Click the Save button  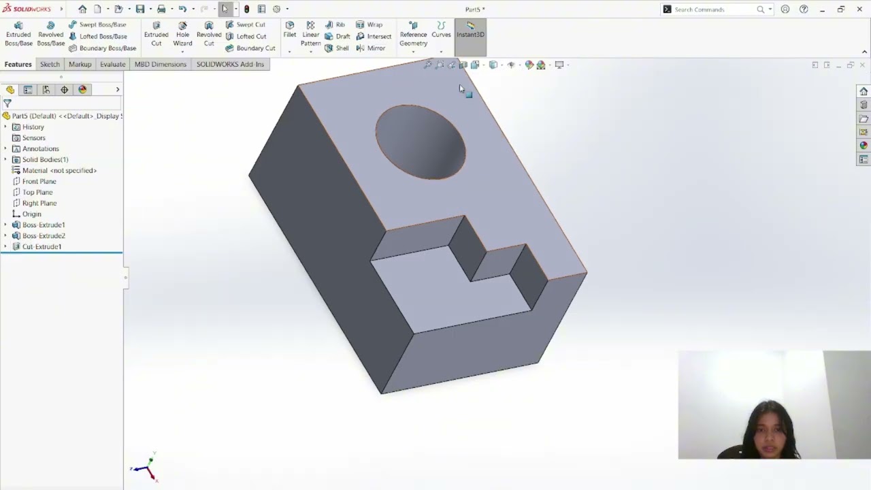pos(139,9)
